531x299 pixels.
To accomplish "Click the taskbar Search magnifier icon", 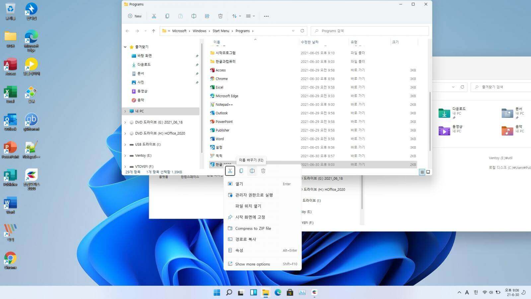I will (x=229, y=292).
